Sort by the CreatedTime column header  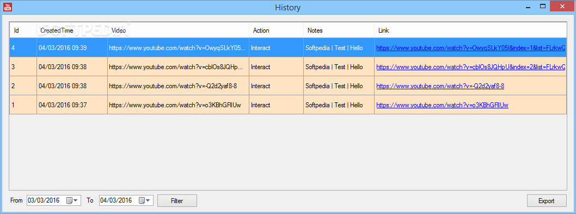click(72, 30)
